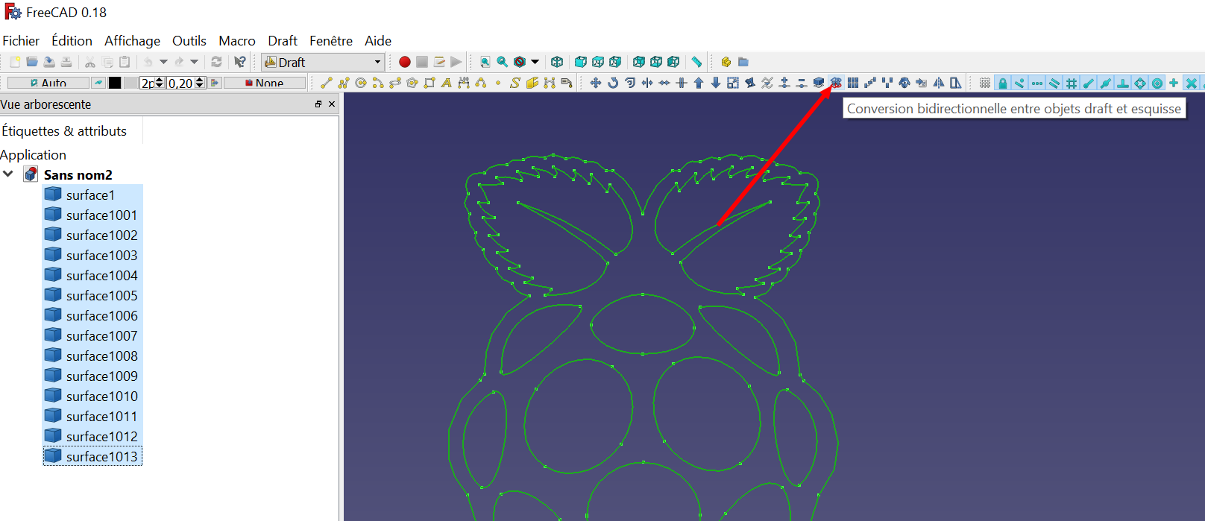
Task: Toggle snap to grid
Action: coord(1072,83)
